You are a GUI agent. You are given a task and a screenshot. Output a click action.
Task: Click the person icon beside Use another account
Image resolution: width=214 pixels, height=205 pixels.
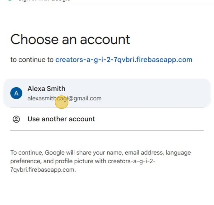tap(16, 119)
